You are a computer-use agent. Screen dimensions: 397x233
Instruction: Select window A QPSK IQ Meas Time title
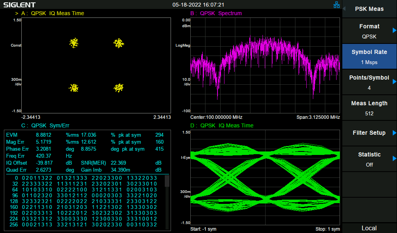(x=53, y=13)
